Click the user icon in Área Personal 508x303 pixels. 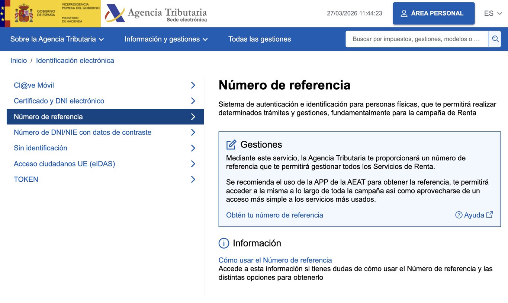click(404, 13)
